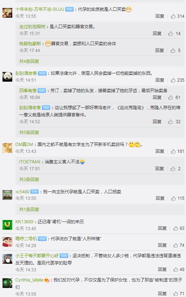Like the comment with 314 likes

[173, 16]
